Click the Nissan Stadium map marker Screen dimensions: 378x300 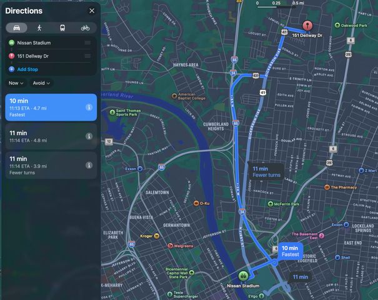click(243, 274)
